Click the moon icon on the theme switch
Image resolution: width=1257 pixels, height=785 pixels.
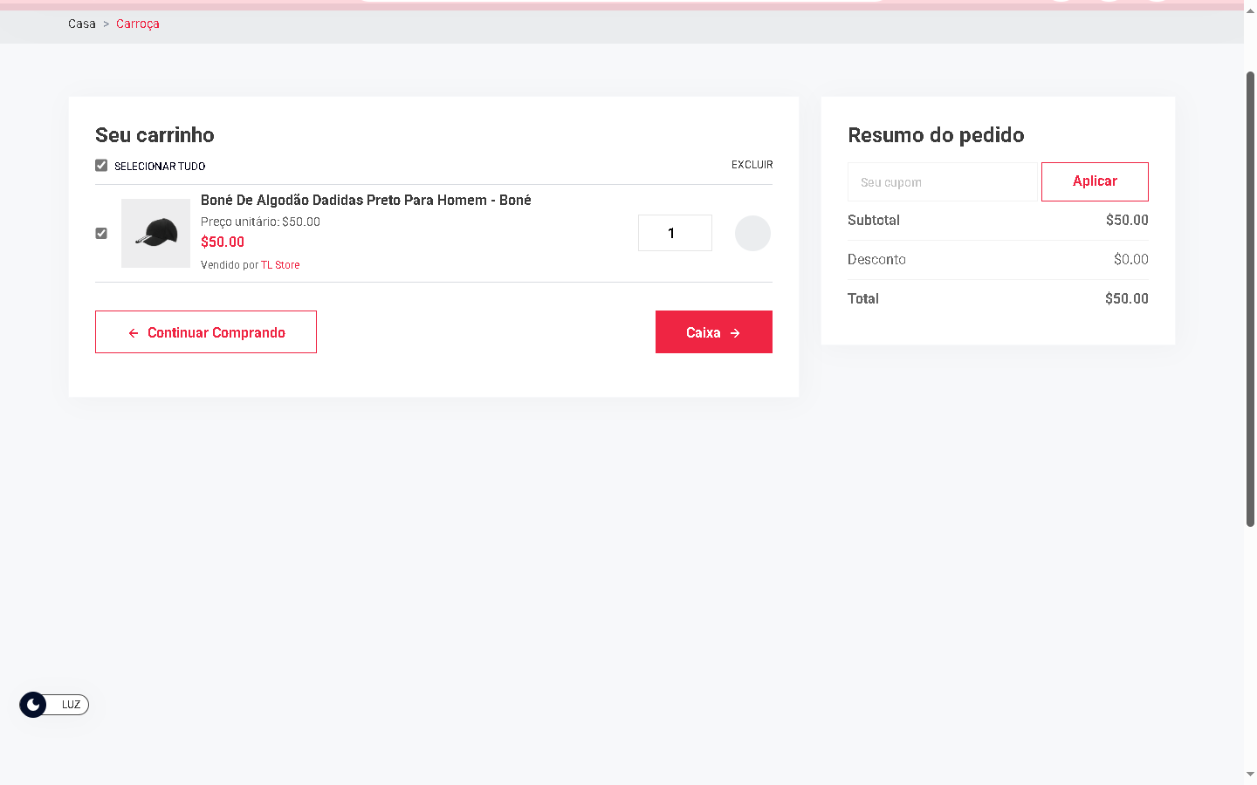[x=33, y=705]
